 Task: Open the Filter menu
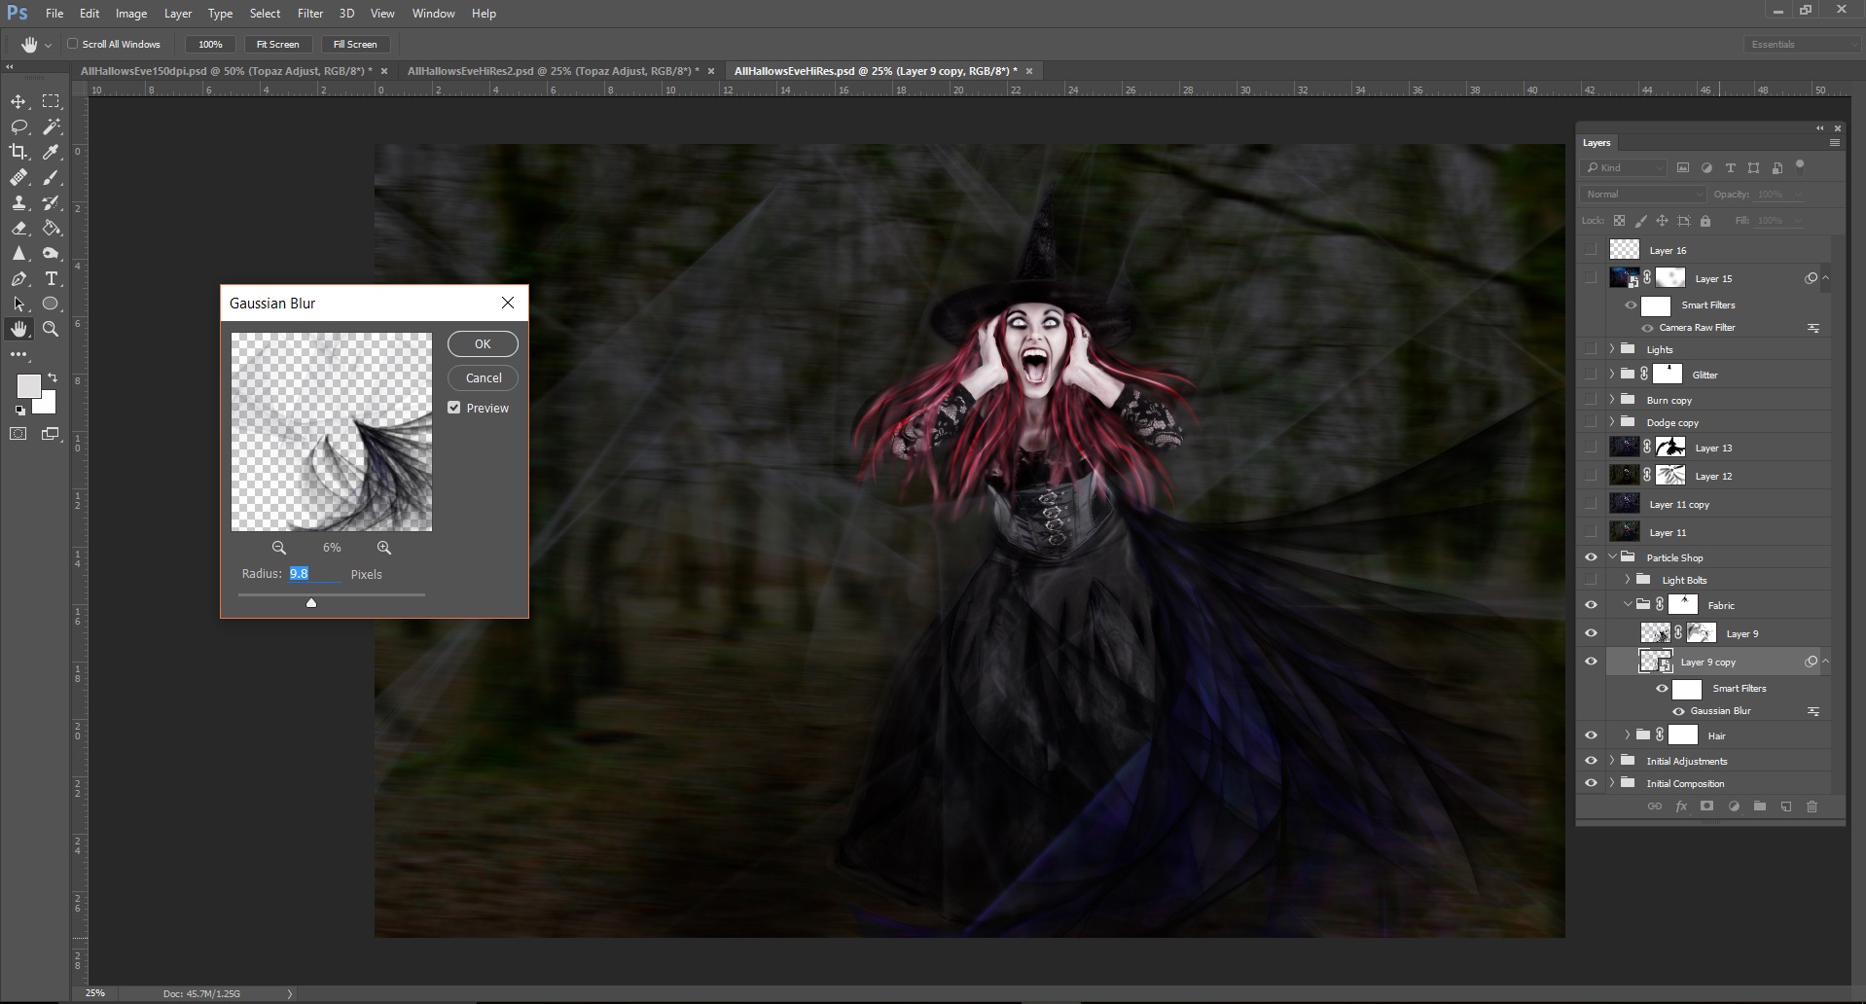tap(309, 13)
